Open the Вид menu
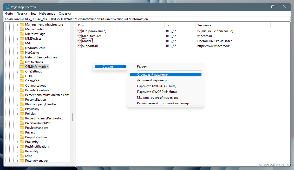Image resolution: width=294 pixels, height=170 pixels. tap(33, 14)
